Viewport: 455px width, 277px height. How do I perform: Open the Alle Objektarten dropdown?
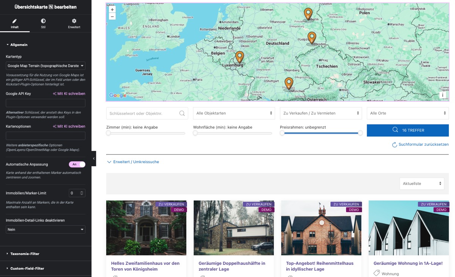click(x=234, y=113)
